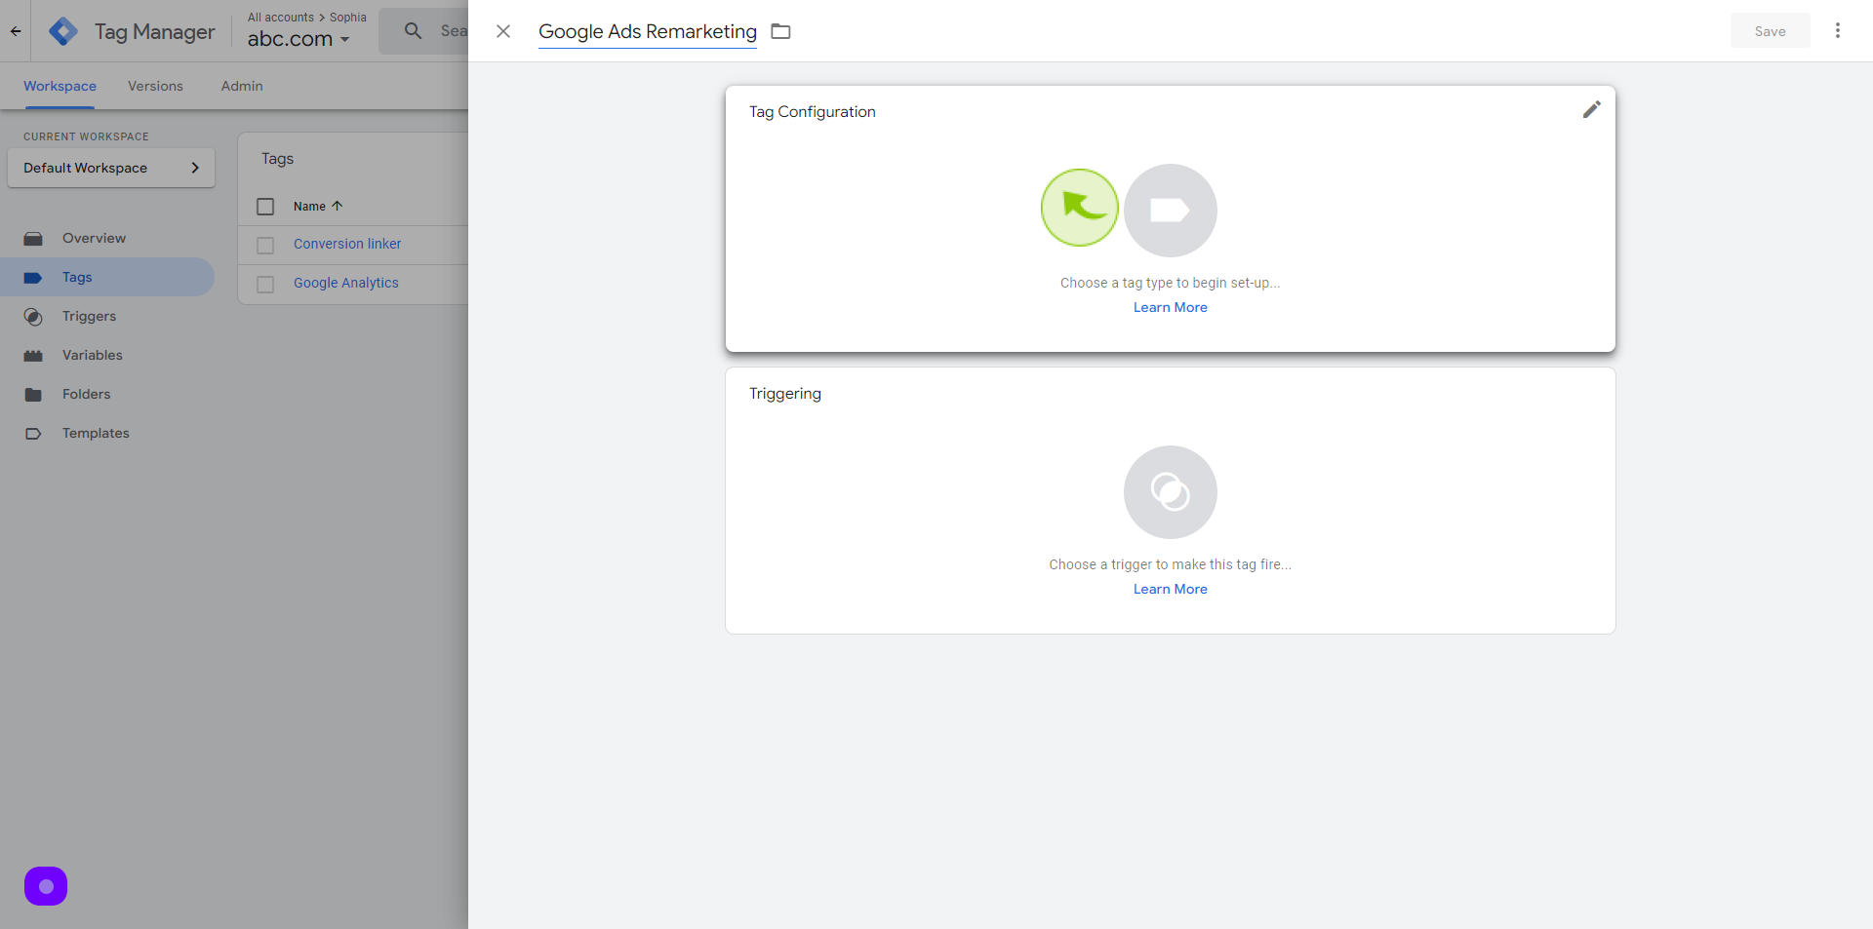This screenshot has height=929, width=1873.
Task: Click the Tag Configuration heading
Action: tap(813, 112)
